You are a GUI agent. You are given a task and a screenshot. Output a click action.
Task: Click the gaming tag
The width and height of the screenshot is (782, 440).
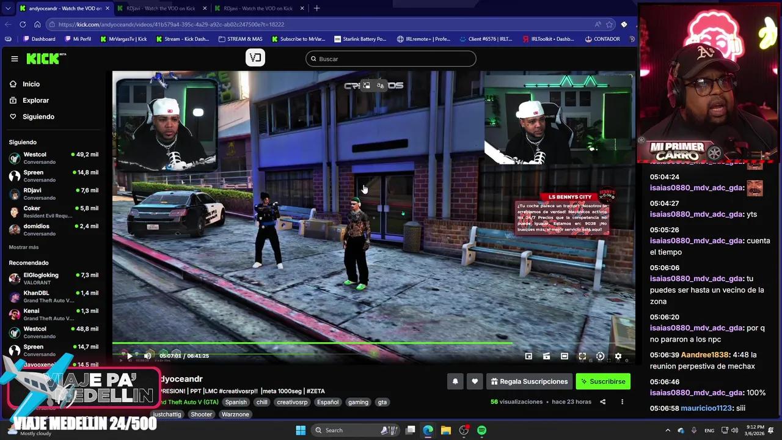point(358,402)
